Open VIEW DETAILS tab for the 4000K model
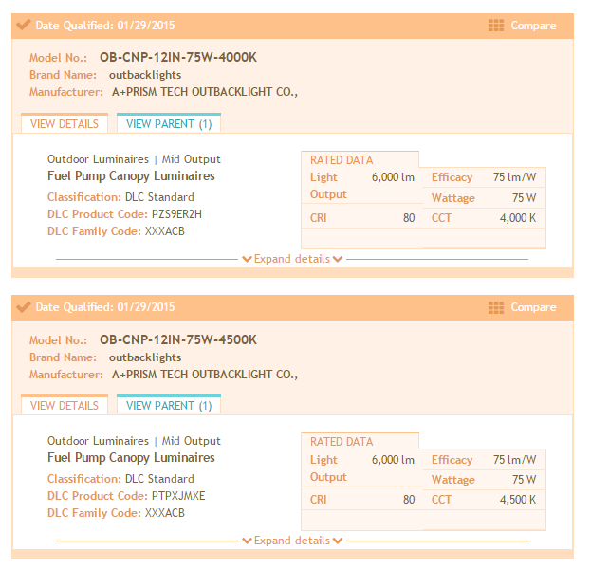The width and height of the screenshot is (591, 568). click(65, 123)
